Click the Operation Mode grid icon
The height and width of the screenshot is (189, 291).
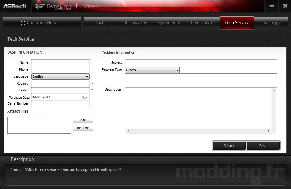pyautogui.click(x=23, y=23)
